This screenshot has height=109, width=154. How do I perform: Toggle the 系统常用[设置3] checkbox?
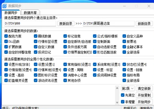(x=95, y=64)
